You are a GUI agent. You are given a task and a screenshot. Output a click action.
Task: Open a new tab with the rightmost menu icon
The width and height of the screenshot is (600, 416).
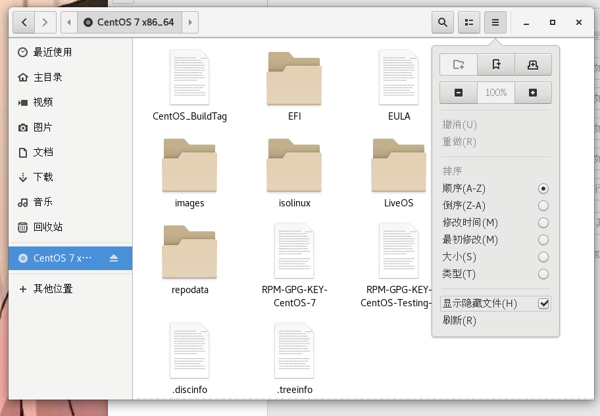tap(533, 64)
